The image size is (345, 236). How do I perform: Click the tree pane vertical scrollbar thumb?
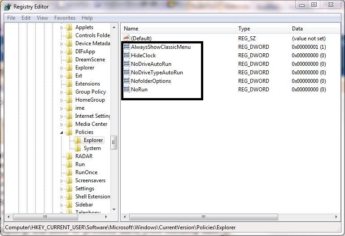coord(114,143)
